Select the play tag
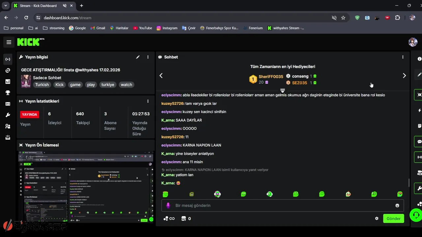 91,85
